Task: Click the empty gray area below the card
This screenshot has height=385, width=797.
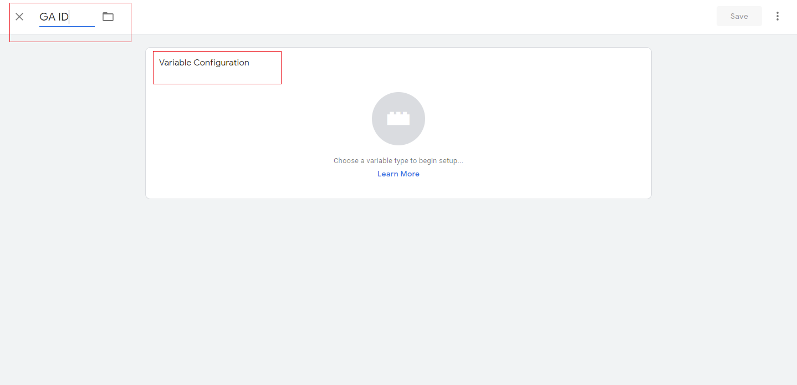Action: 398,288
